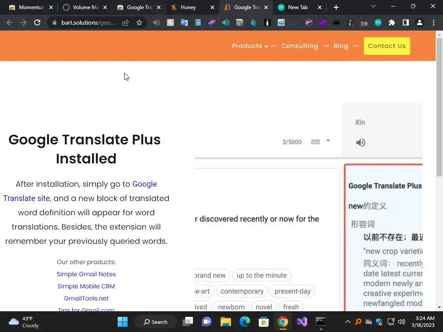Close the Honey tab
Viewport: 443px width, 332px height.
[212, 7]
